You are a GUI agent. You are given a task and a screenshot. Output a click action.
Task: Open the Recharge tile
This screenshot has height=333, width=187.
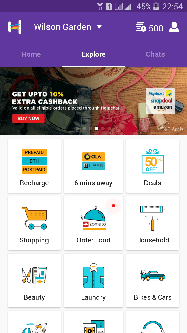click(x=34, y=166)
